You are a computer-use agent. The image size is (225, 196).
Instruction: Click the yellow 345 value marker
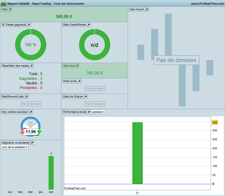click(x=215, y=122)
